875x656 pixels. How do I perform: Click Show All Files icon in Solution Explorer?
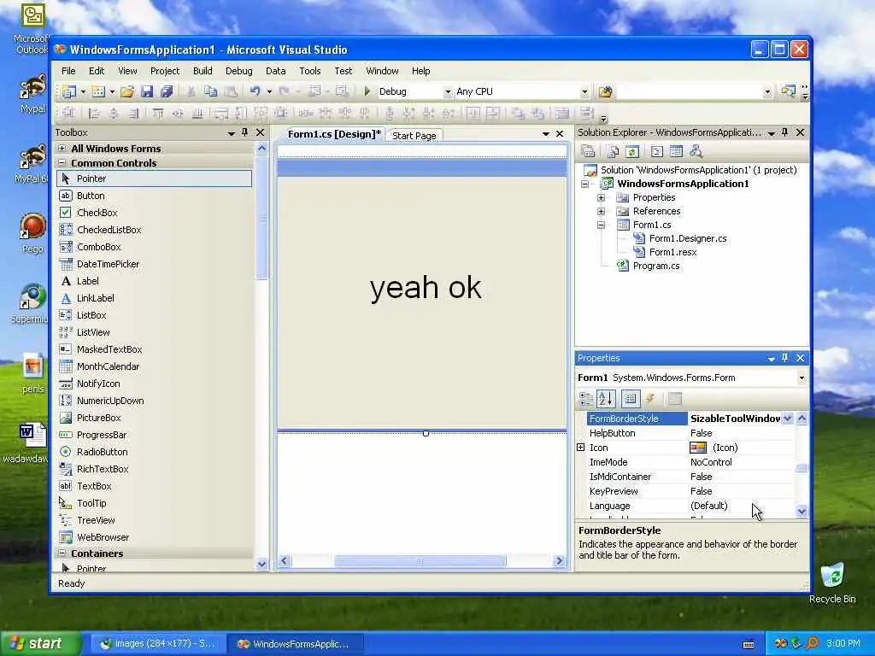pyautogui.click(x=613, y=151)
